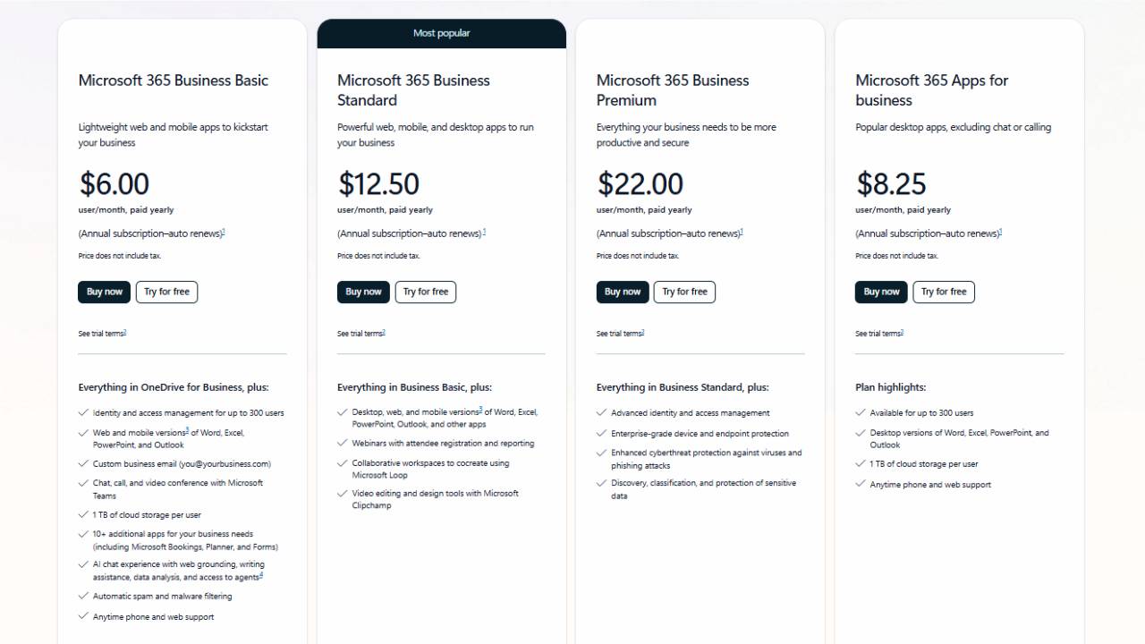The width and height of the screenshot is (1145, 644).
Task: Click Buy now for Business Basic
Action: click(x=104, y=292)
